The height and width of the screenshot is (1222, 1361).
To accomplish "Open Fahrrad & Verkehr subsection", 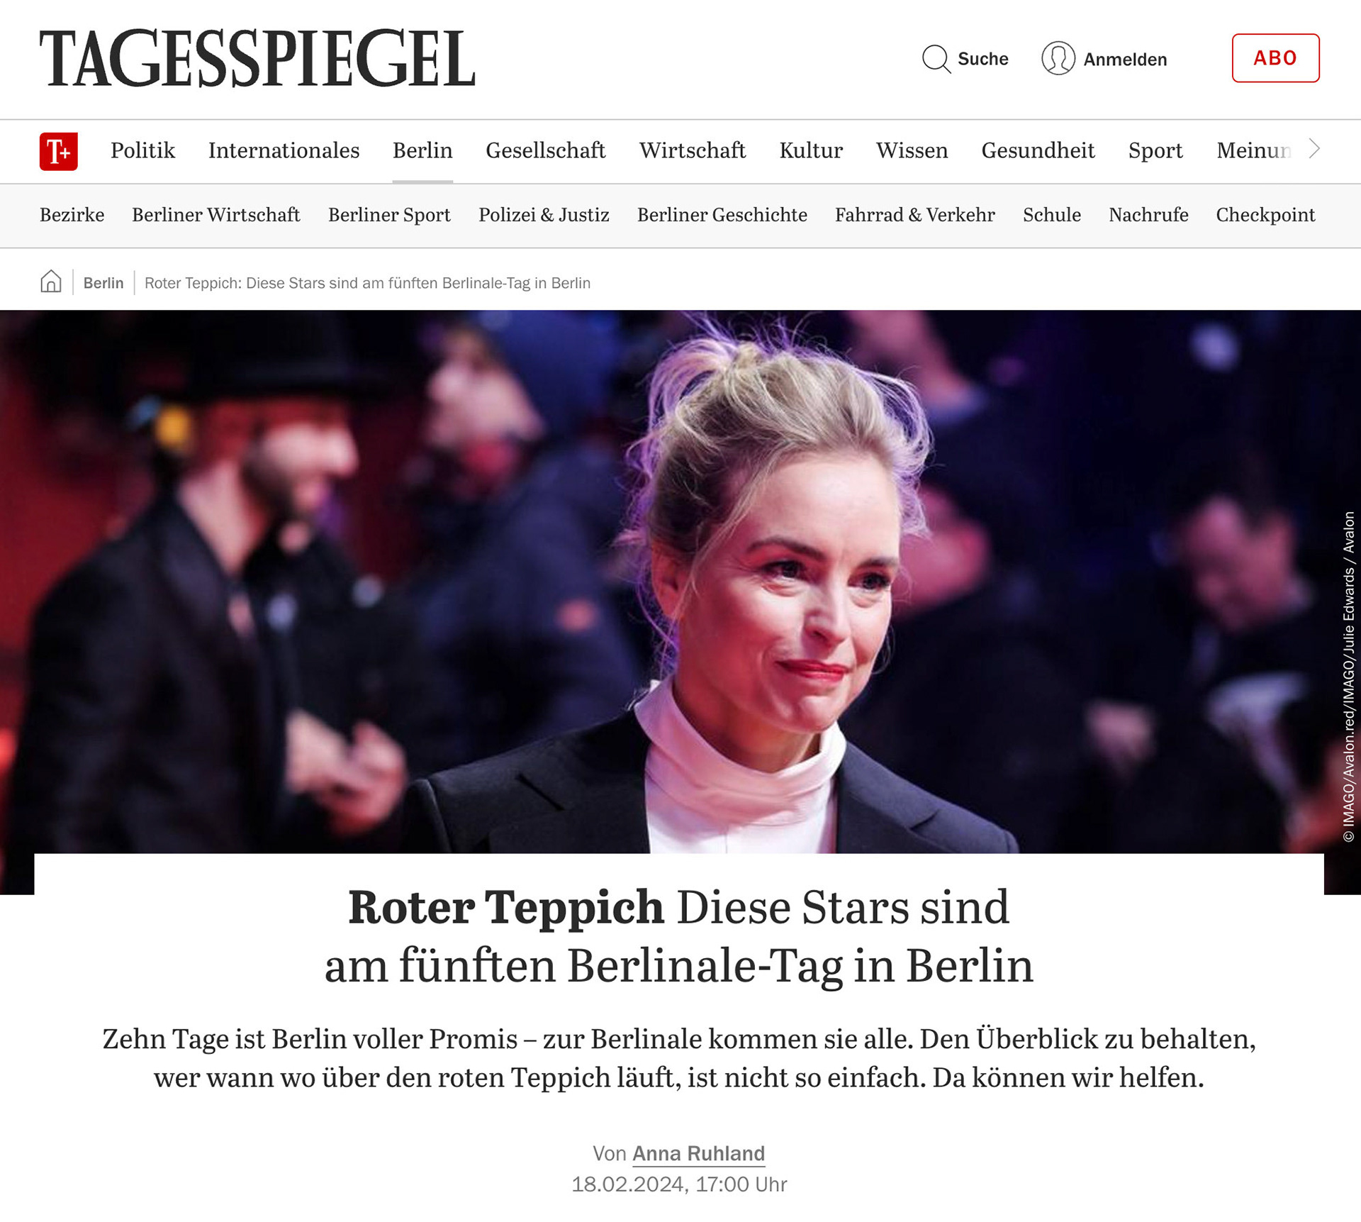I will pyautogui.click(x=914, y=215).
